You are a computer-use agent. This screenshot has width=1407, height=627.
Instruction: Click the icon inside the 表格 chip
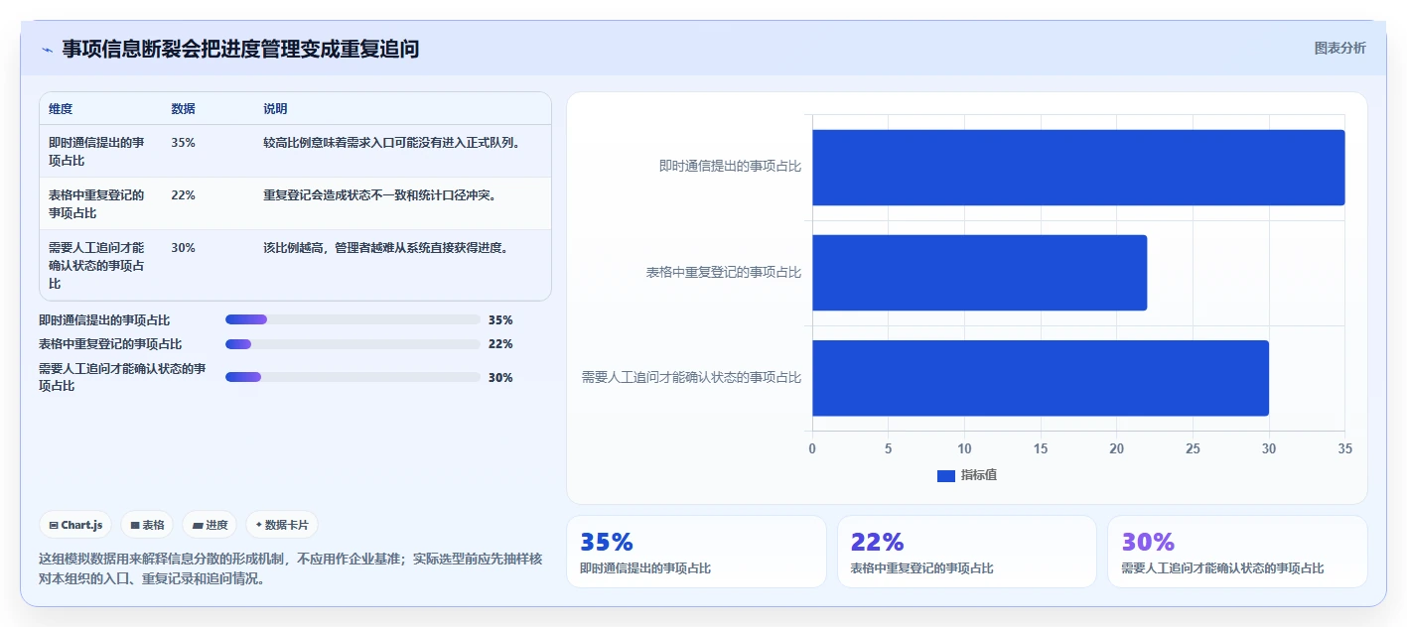pos(135,525)
